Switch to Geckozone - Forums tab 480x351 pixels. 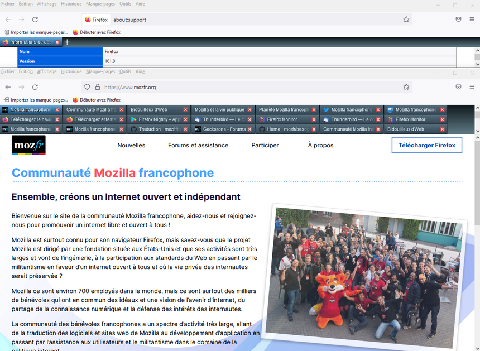pos(223,129)
